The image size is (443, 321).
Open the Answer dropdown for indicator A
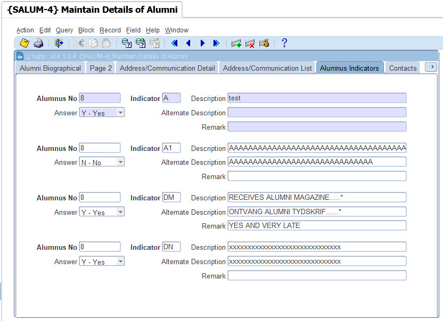[120, 113]
